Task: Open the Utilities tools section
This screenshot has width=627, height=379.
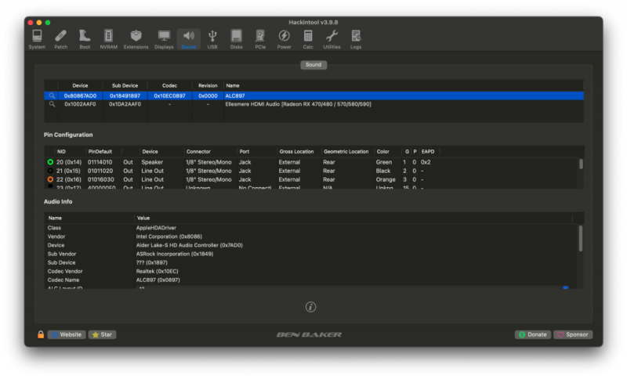Action: point(332,38)
